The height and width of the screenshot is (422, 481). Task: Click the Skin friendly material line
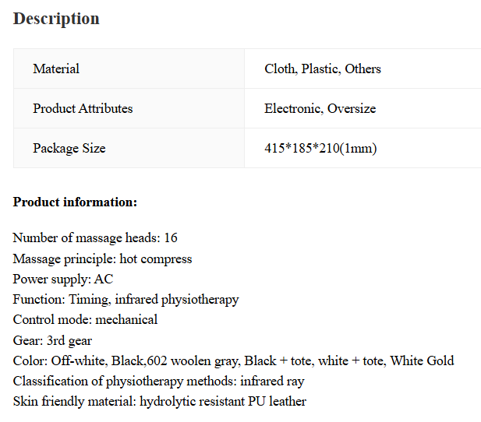(160, 402)
